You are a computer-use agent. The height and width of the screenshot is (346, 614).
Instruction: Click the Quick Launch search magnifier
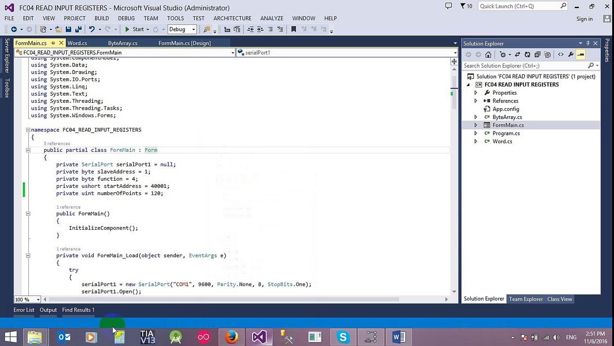(563, 6)
